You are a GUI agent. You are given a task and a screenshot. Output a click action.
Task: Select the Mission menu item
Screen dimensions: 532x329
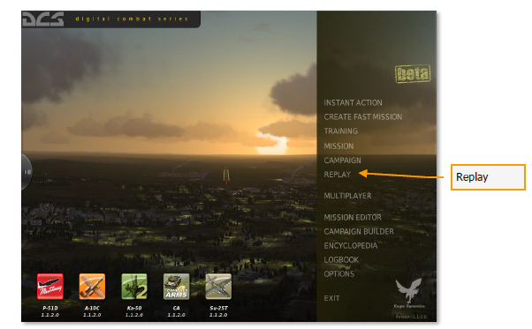pyautogui.click(x=338, y=146)
